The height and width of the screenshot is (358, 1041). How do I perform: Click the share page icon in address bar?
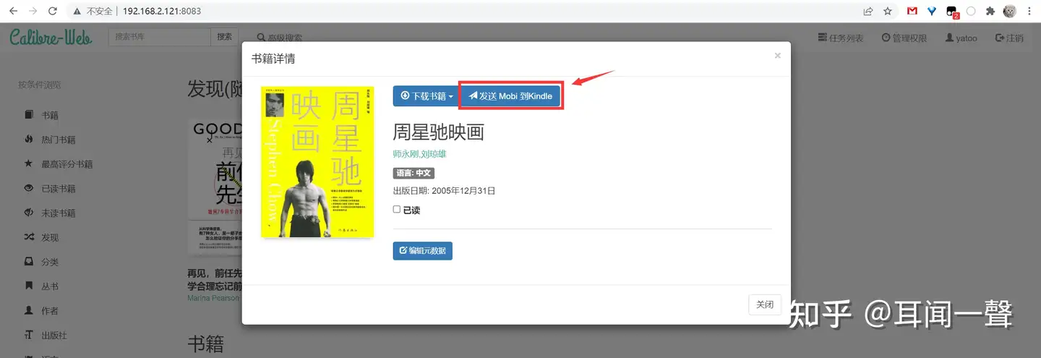pyautogui.click(x=867, y=12)
